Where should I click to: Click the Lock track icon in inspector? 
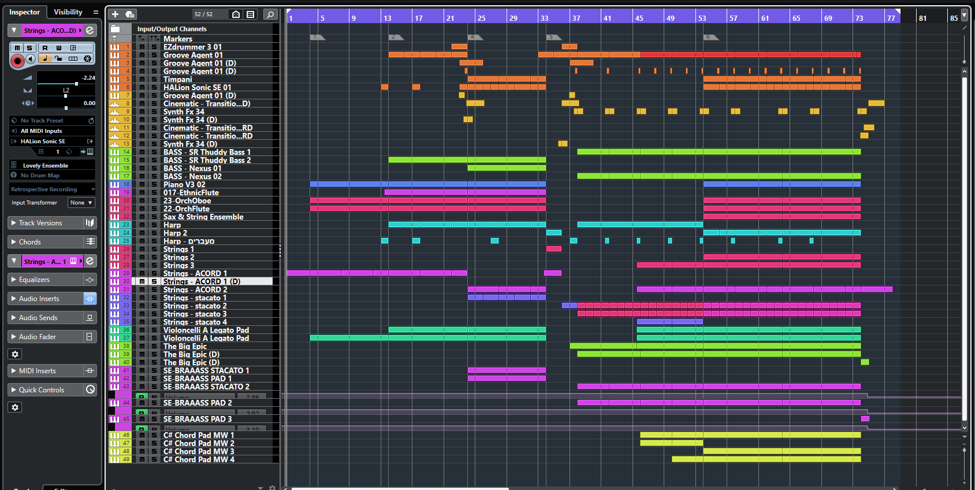tap(59, 58)
